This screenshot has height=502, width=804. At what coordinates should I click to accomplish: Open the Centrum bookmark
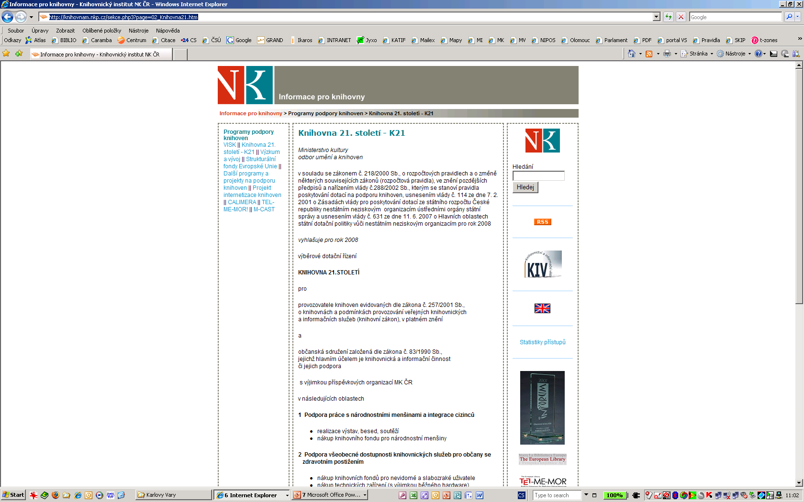[x=132, y=40]
